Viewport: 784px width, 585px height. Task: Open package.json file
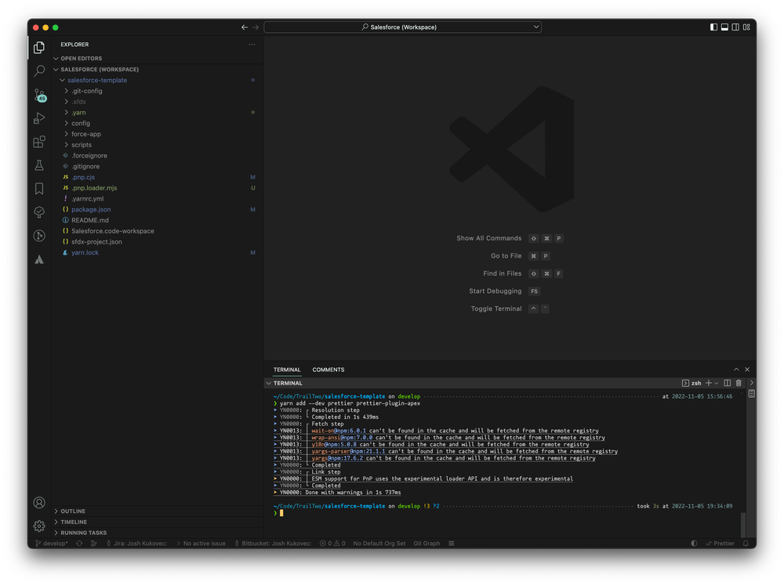click(158, 209)
